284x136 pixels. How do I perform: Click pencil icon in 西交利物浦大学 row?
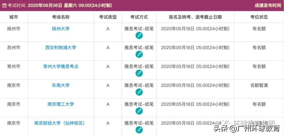pyautogui.click(x=139, y=54)
